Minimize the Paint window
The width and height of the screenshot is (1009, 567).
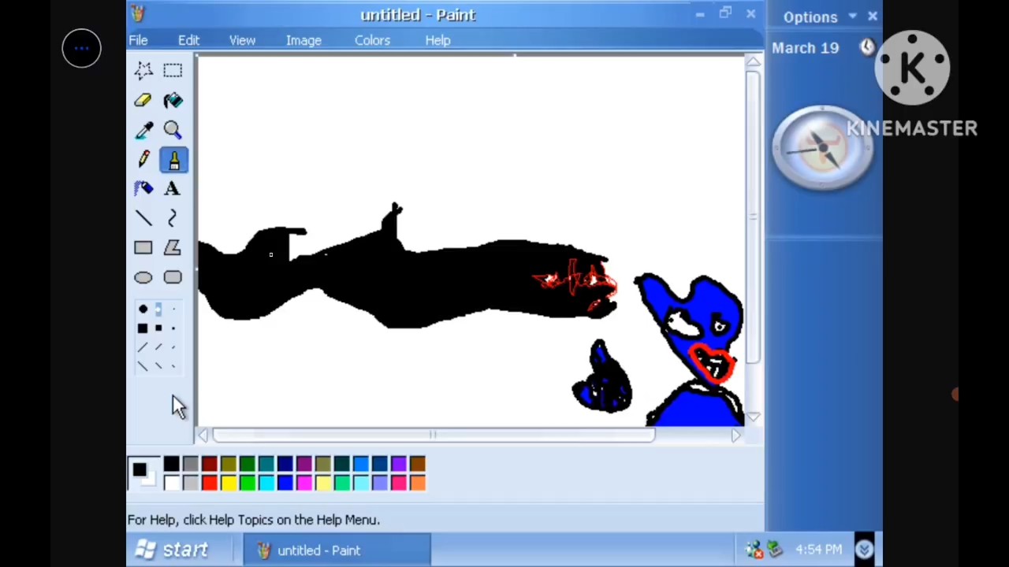tap(700, 14)
